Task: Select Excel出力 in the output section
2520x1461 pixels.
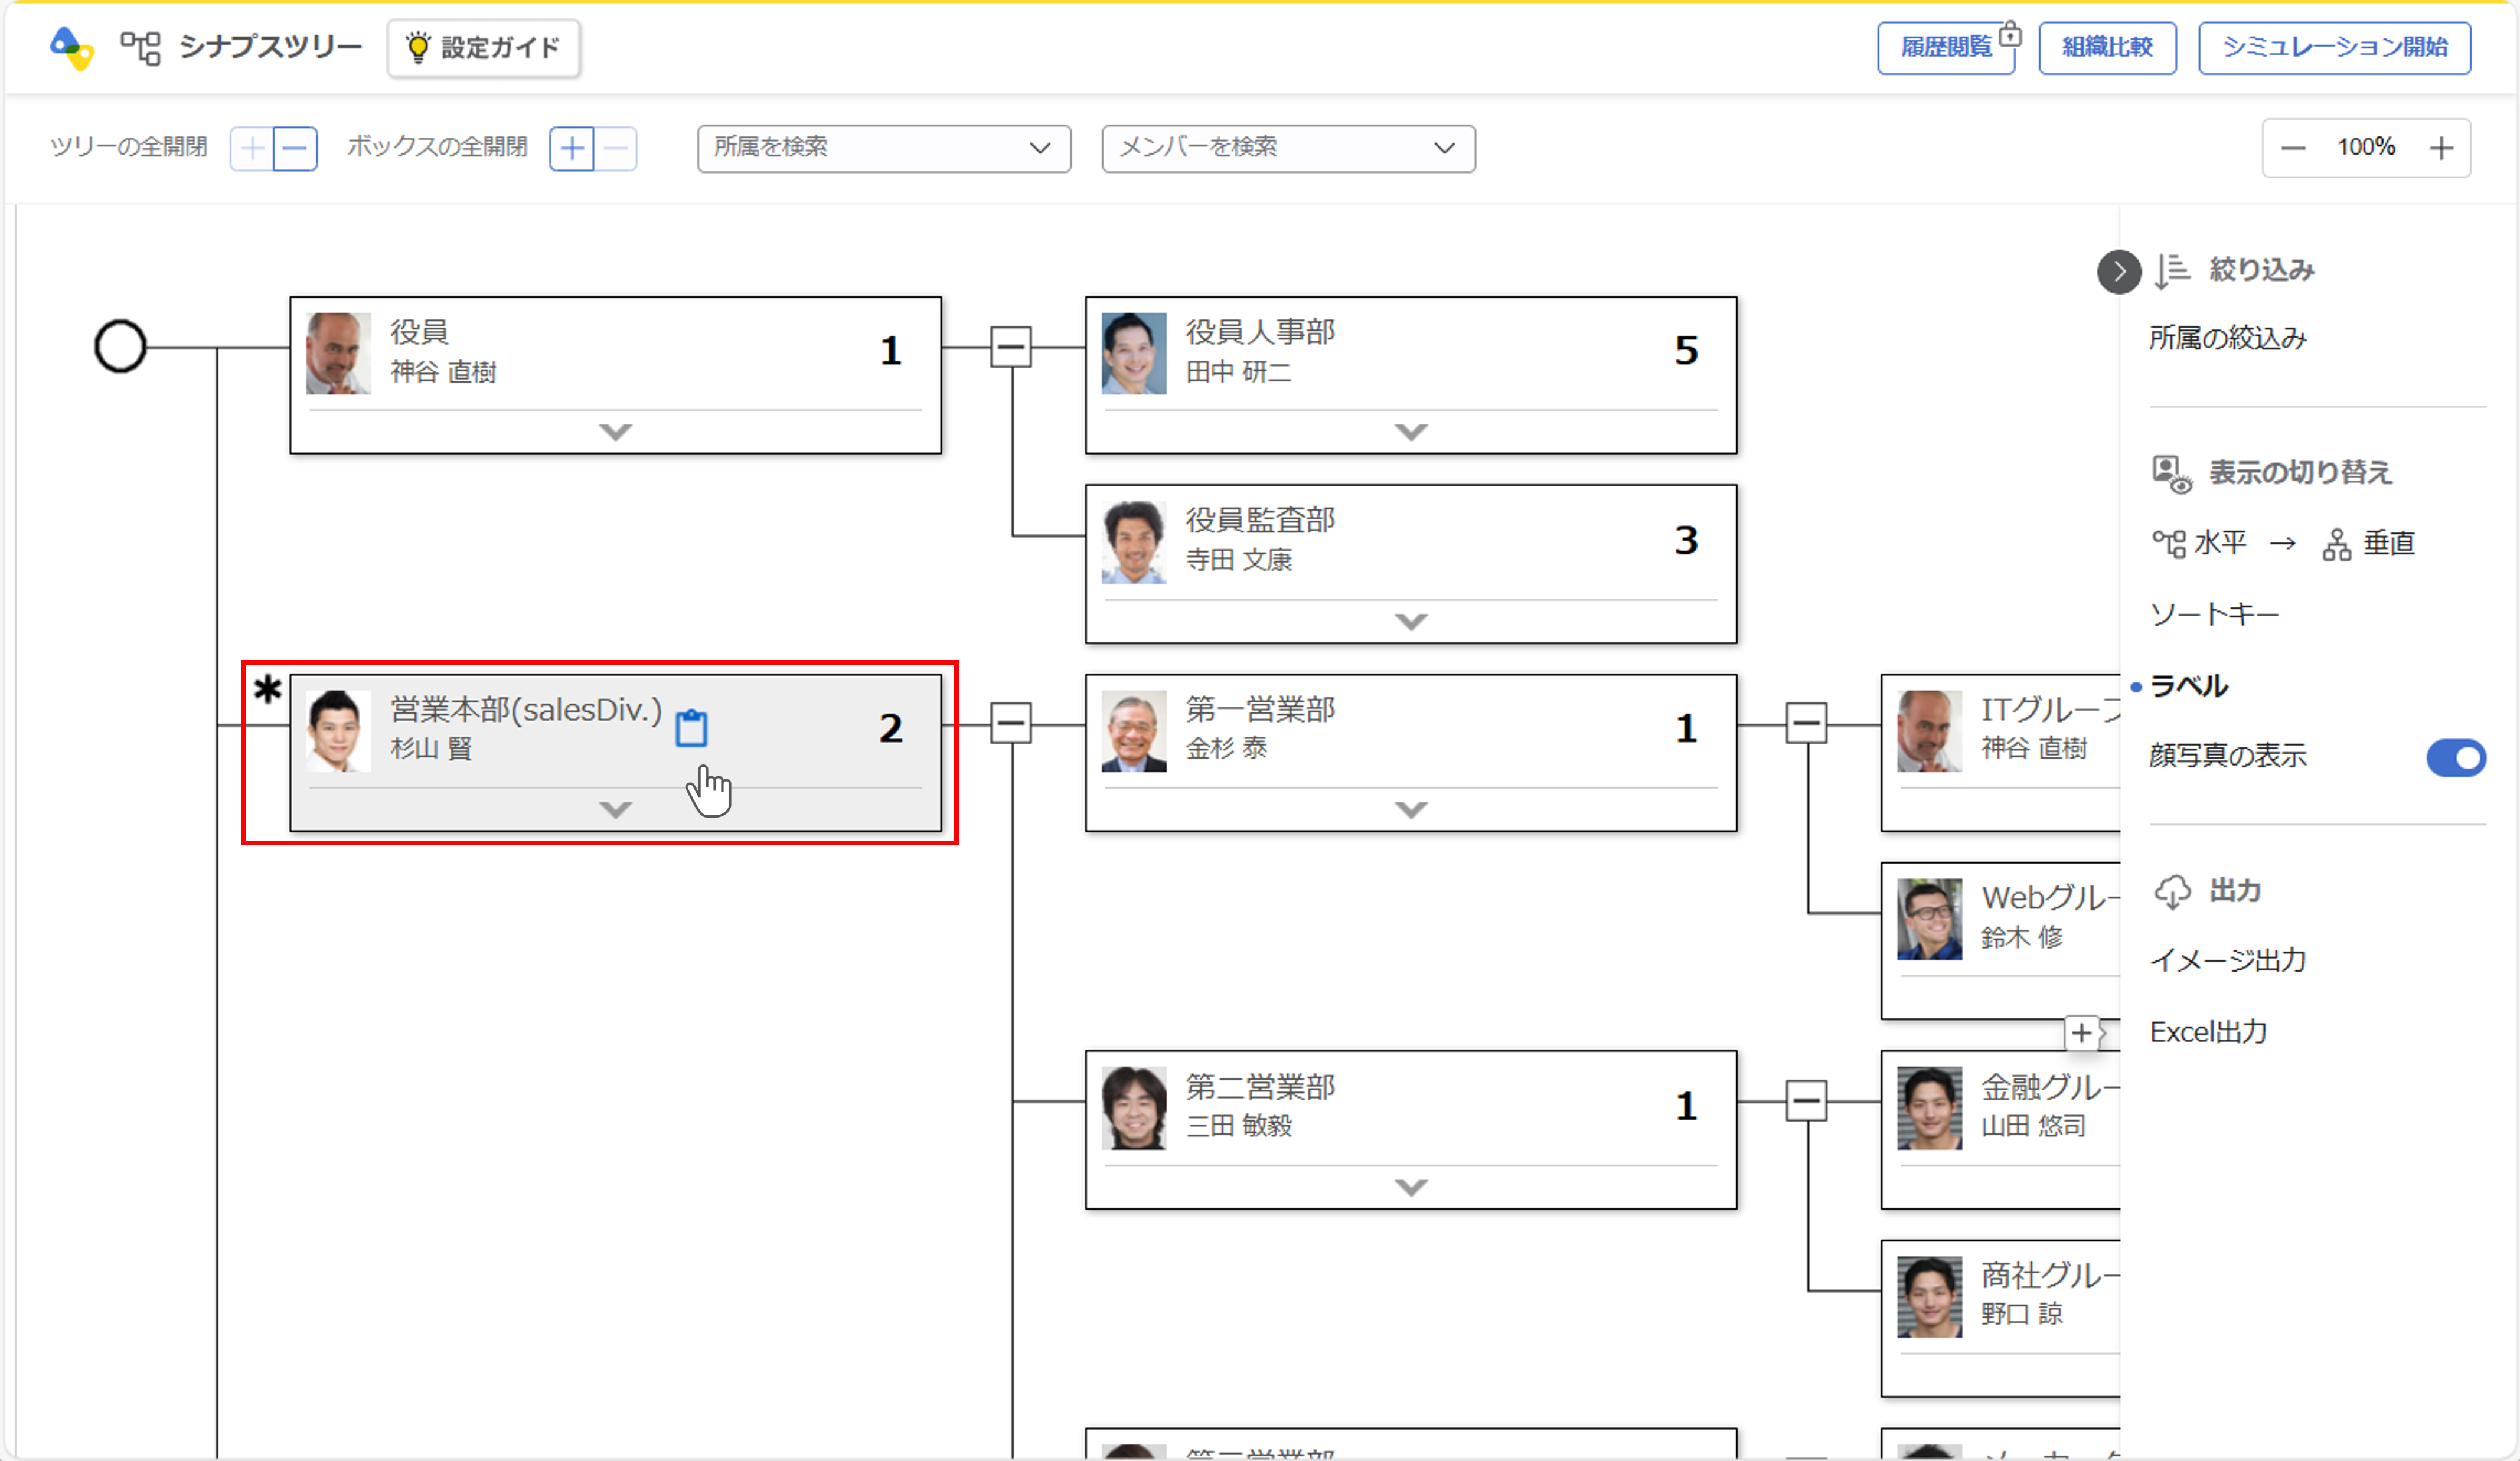Action: coord(2208,1032)
